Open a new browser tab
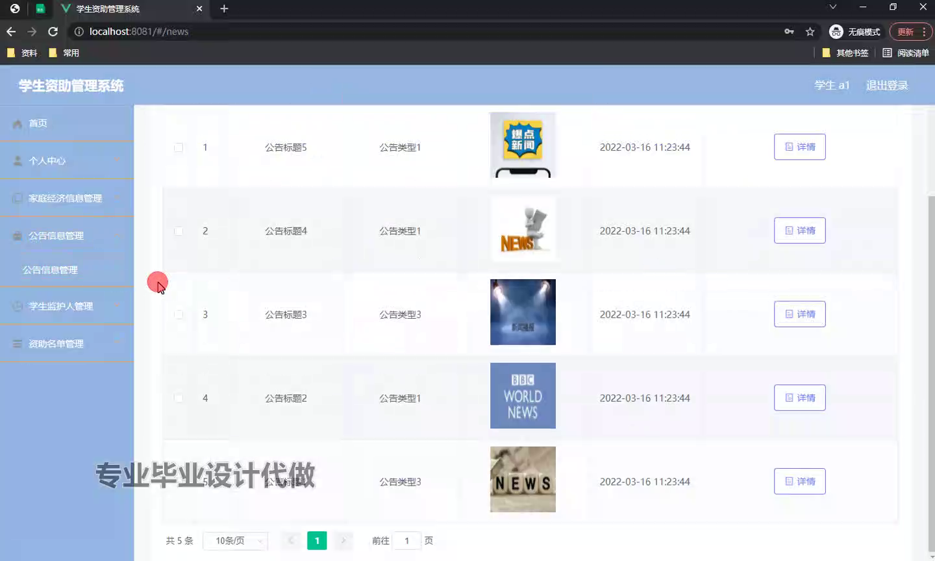The image size is (935, 561). click(x=224, y=8)
